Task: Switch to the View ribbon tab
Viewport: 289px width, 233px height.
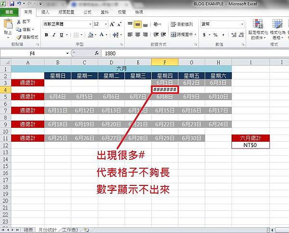Action: pos(139,12)
